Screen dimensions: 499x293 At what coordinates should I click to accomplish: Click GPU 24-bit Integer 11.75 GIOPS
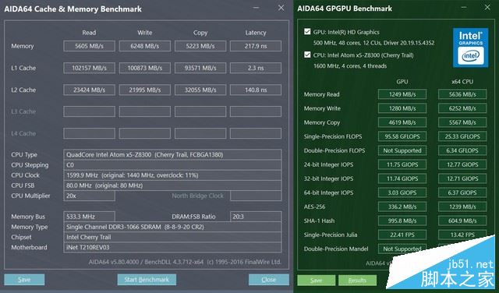click(402, 164)
